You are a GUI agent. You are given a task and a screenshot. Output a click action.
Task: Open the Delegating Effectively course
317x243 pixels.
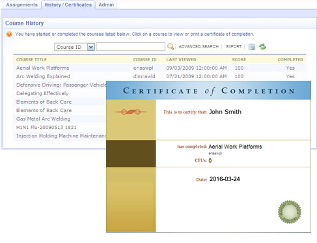42,93
